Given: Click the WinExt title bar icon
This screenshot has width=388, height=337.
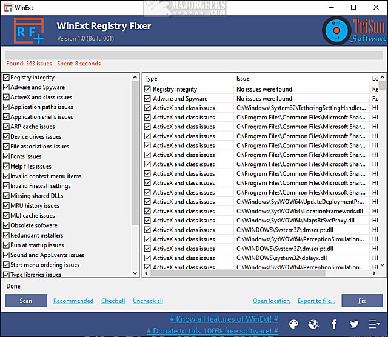Looking at the screenshot, I should 8,8.
